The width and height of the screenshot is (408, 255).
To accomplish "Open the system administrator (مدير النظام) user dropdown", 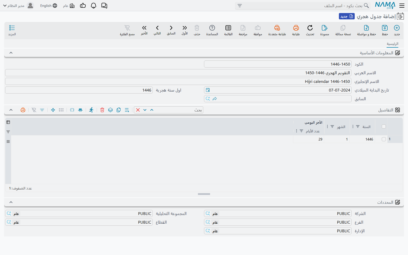I will pyautogui.click(x=18, y=6).
